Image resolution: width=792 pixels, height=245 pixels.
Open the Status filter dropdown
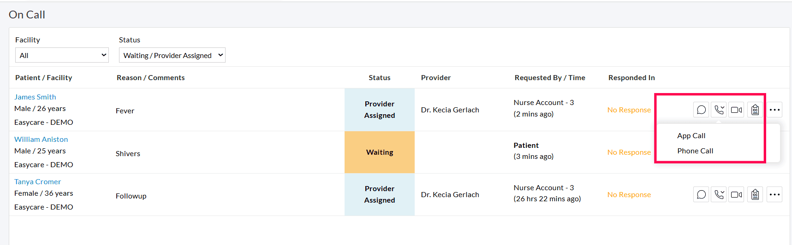(172, 55)
